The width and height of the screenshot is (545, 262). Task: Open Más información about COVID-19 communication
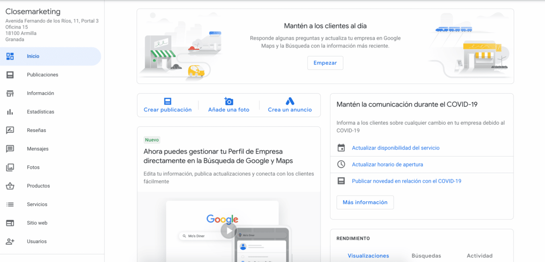pyautogui.click(x=365, y=202)
